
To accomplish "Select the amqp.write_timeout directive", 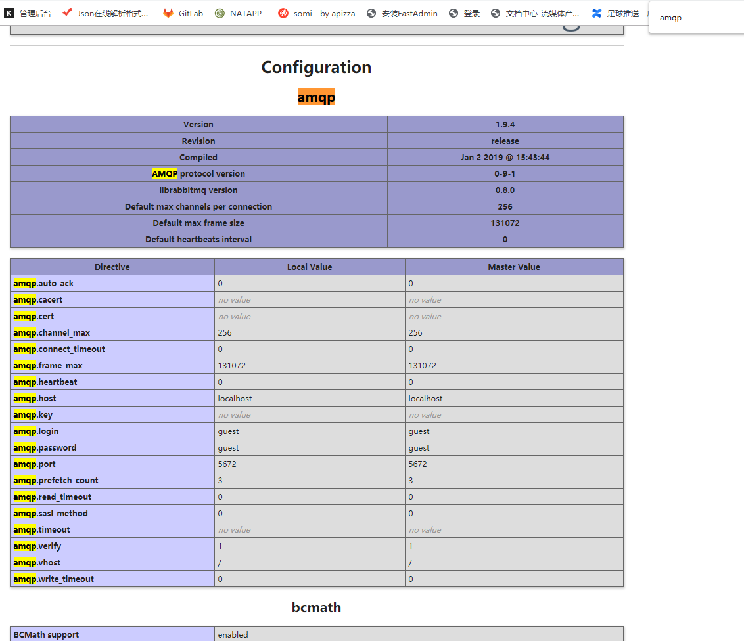I will point(54,579).
